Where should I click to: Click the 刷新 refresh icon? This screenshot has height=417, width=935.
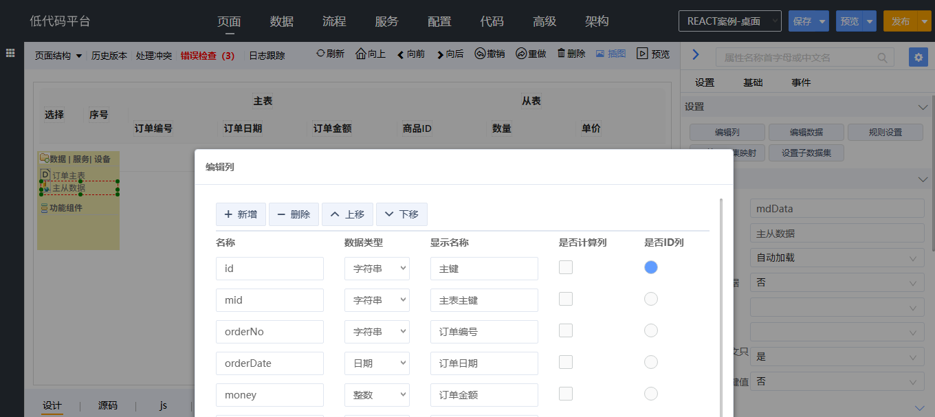320,53
